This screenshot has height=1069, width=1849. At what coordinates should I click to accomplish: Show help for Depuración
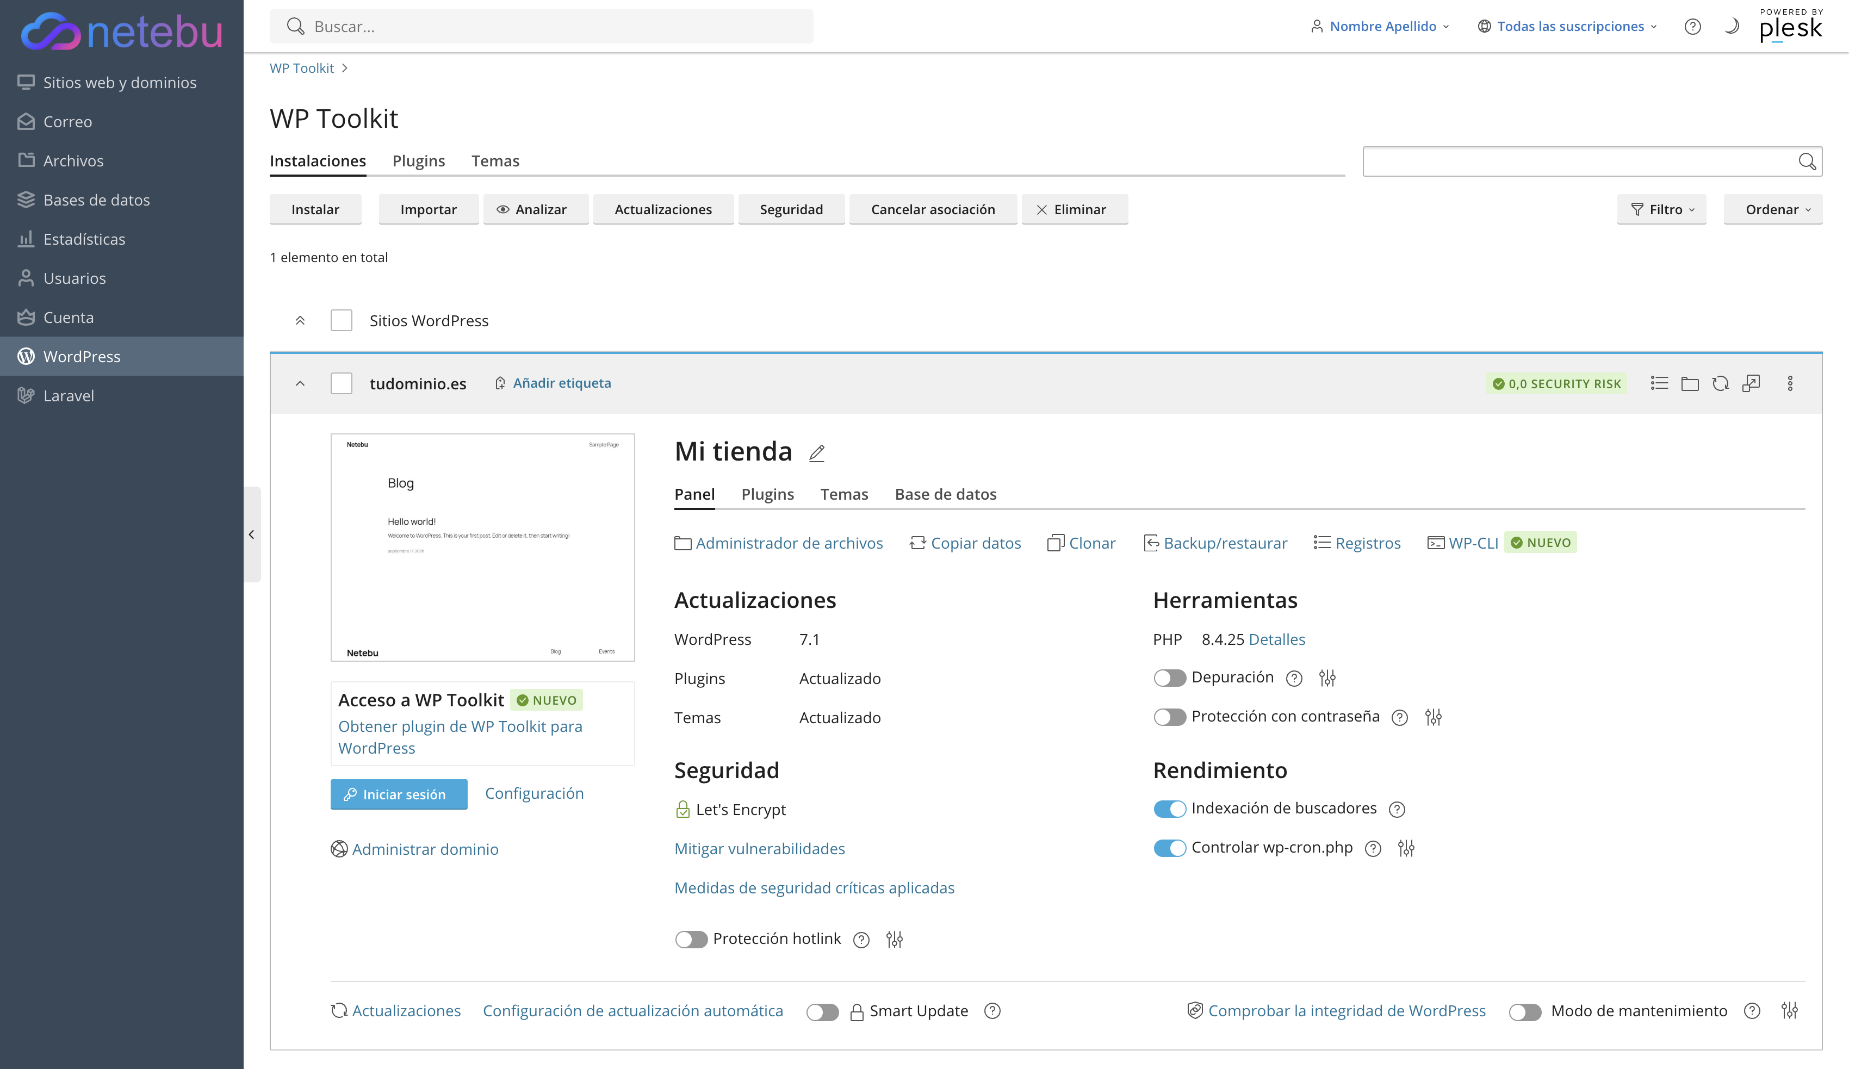click(1294, 678)
